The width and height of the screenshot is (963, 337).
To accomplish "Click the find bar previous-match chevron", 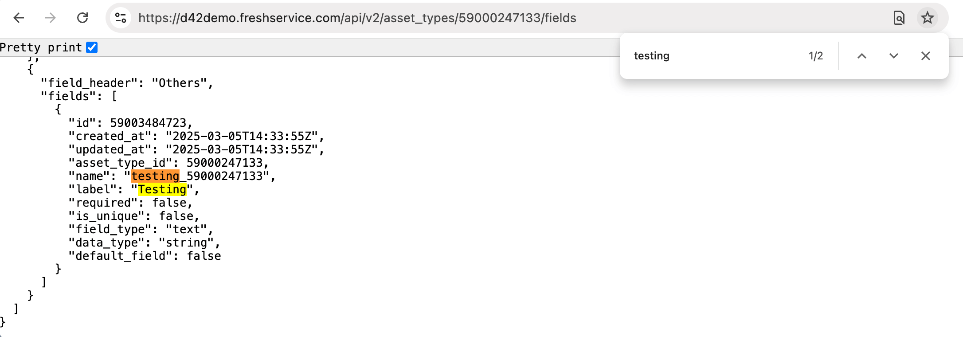I will [861, 55].
